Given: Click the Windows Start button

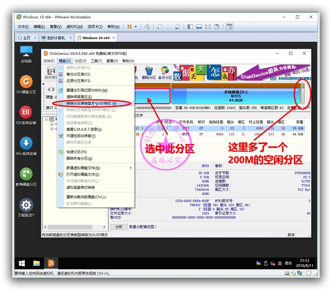Looking at the screenshot, I should [21, 263].
